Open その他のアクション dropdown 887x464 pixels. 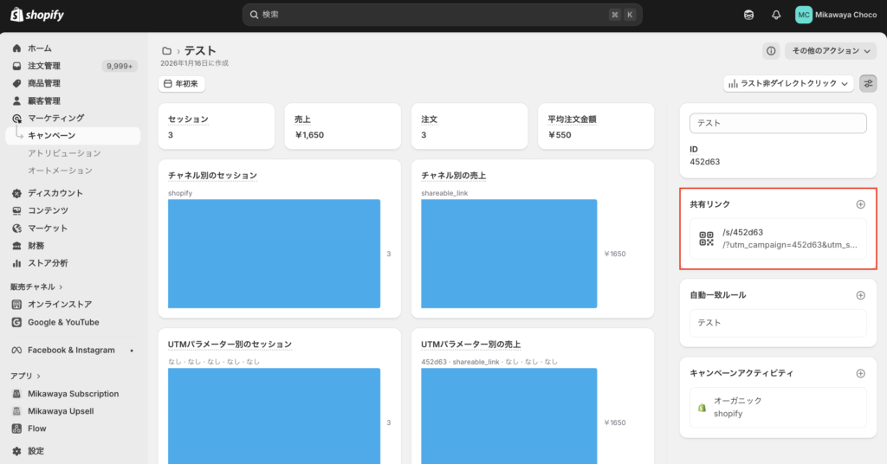click(x=830, y=51)
